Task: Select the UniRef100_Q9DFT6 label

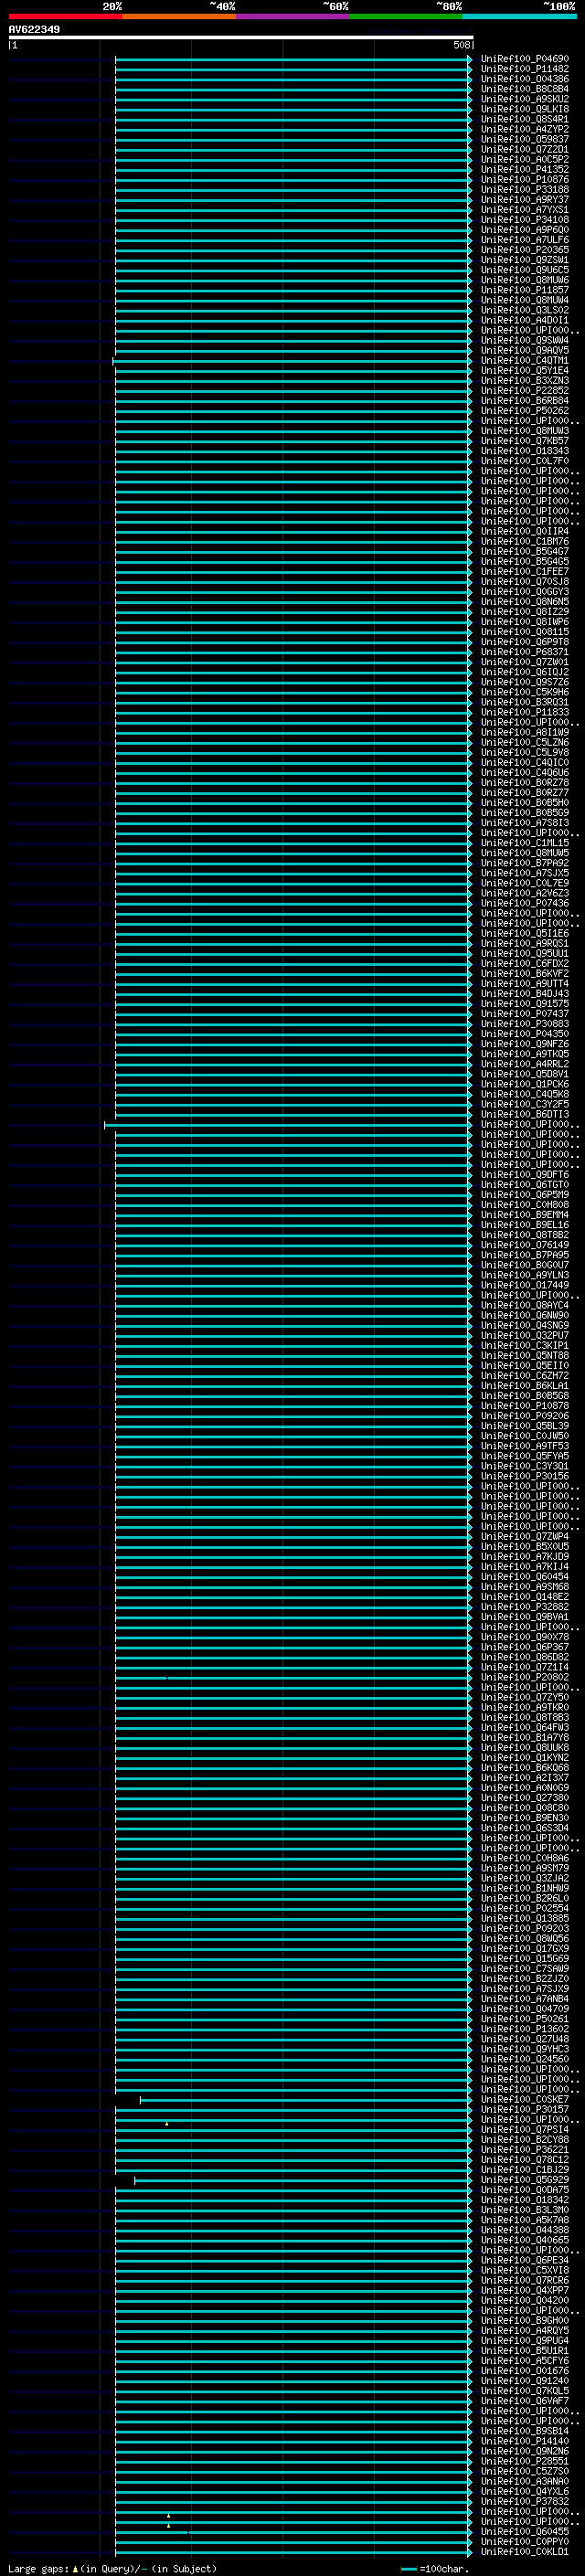Action: [525, 1175]
